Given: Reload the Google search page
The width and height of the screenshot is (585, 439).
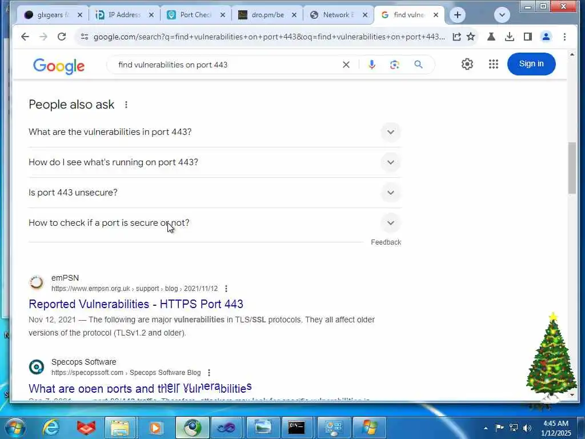Looking at the screenshot, I should click(x=62, y=37).
